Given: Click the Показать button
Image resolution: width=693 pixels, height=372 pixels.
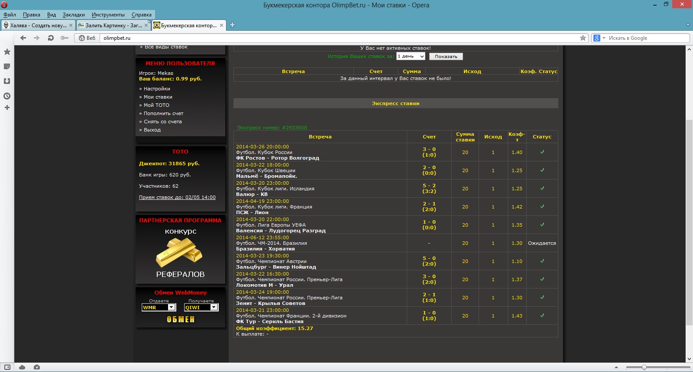Looking at the screenshot, I should [446, 57].
